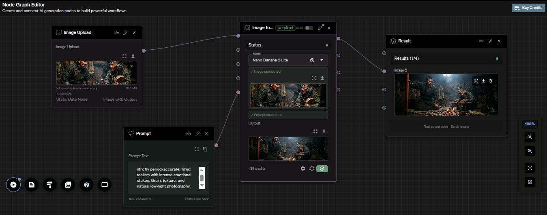Click the connected input image thumbnail
The width and height of the screenshot is (547, 215).
[x=289, y=95]
